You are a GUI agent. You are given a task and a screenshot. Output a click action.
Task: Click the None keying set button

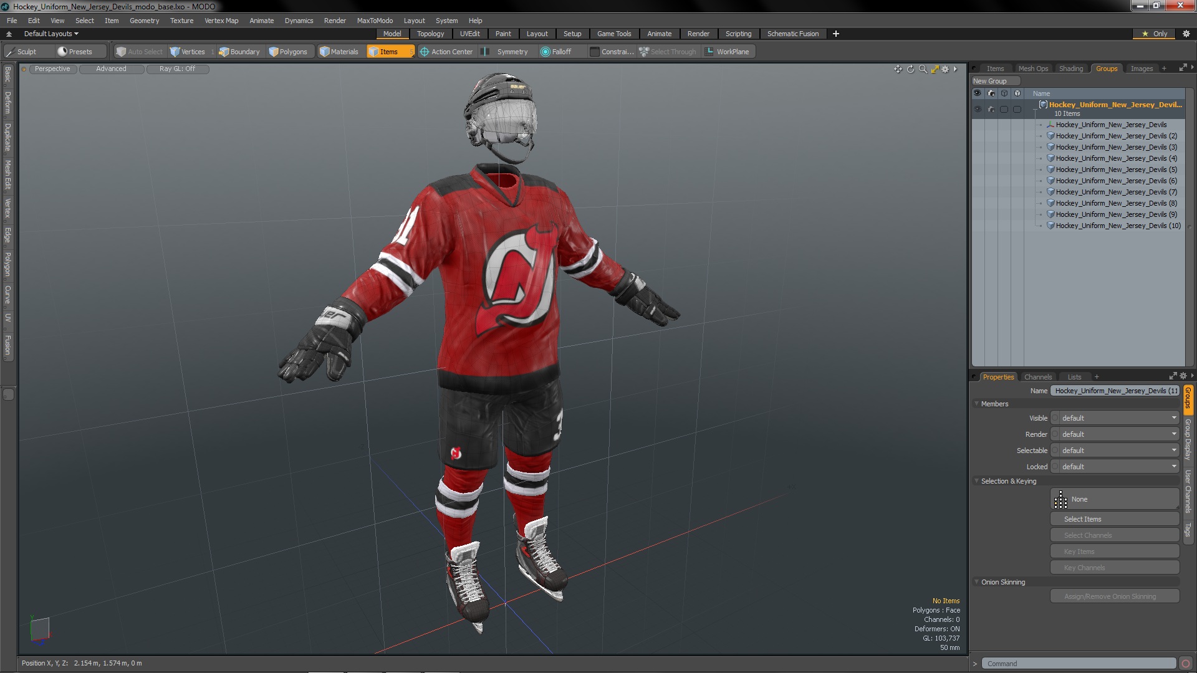[1115, 499]
